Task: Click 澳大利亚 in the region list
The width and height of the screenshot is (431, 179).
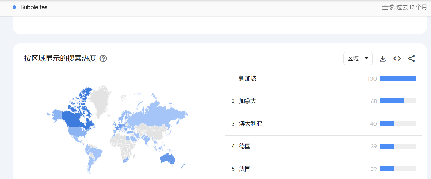Action: click(x=250, y=124)
